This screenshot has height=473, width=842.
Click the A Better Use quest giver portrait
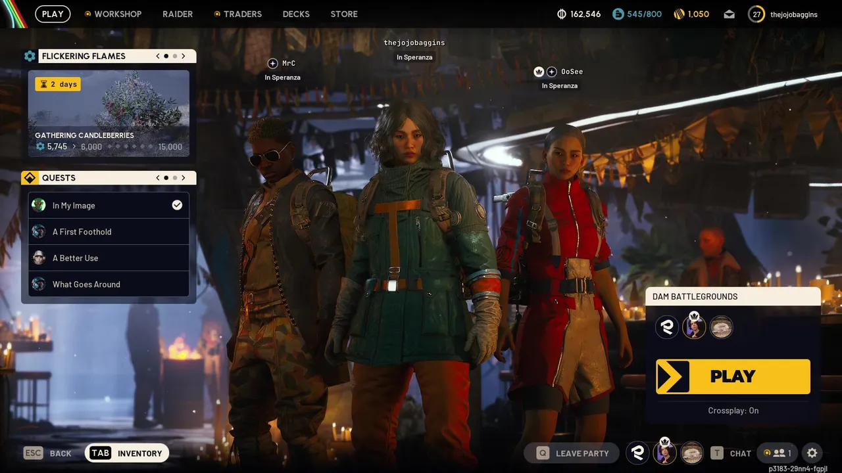click(39, 258)
